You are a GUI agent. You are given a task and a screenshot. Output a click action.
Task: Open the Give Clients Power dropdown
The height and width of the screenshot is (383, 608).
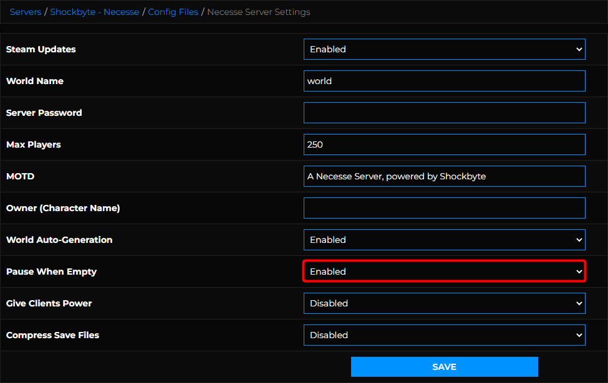click(445, 303)
